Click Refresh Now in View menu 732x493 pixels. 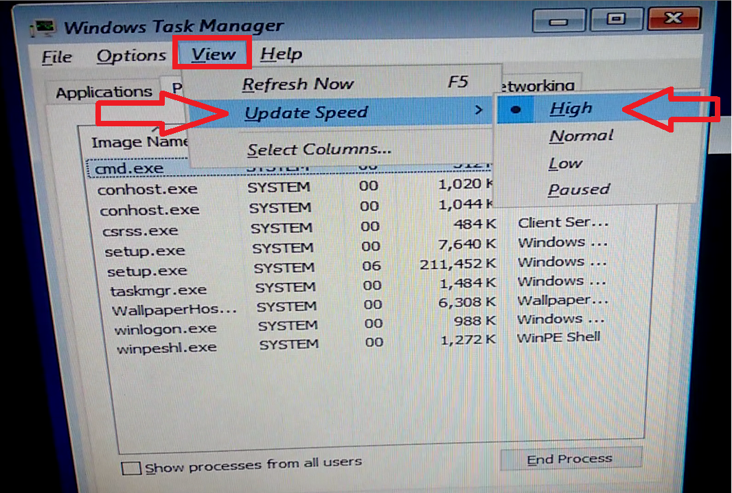[298, 83]
